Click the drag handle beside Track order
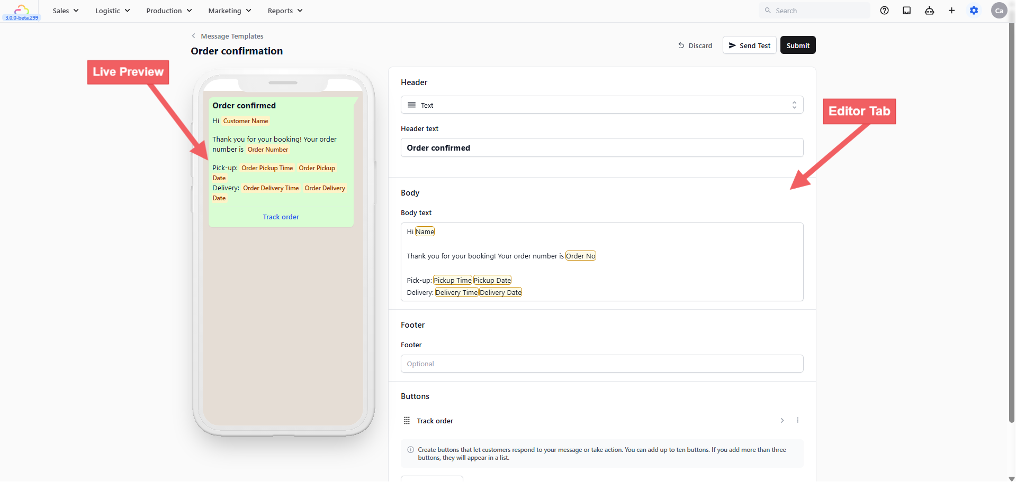The height and width of the screenshot is (482, 1016). point(407,421)
